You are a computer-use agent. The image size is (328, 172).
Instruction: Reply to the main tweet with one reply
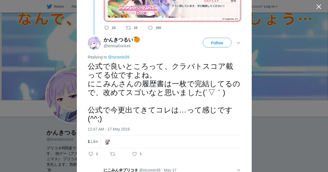pyautogui.click(x=91, y=154)
